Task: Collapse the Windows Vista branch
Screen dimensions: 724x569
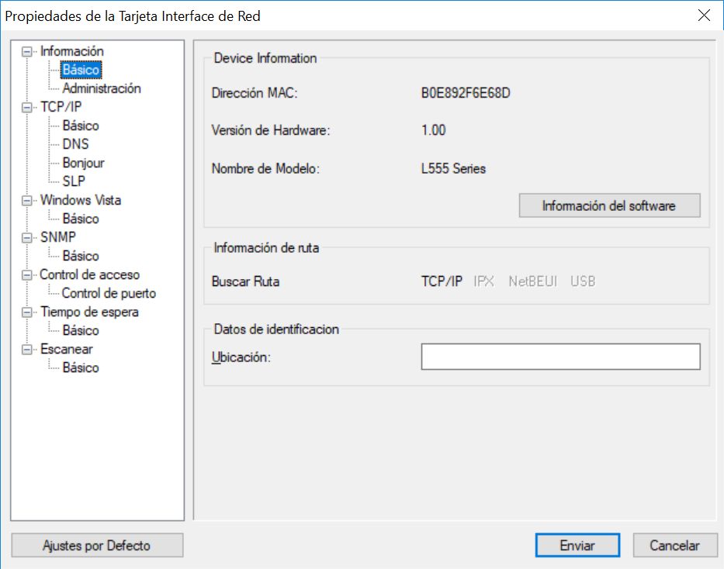Action: click(26, 200)
